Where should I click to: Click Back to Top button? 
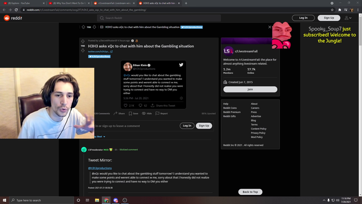pos(250,192)
